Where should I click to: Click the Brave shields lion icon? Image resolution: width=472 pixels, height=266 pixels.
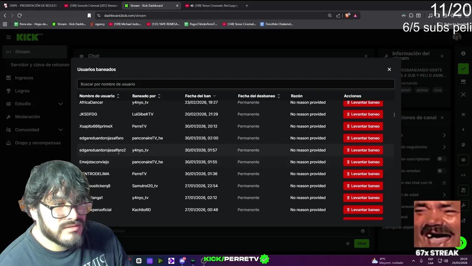click(347, 16)
